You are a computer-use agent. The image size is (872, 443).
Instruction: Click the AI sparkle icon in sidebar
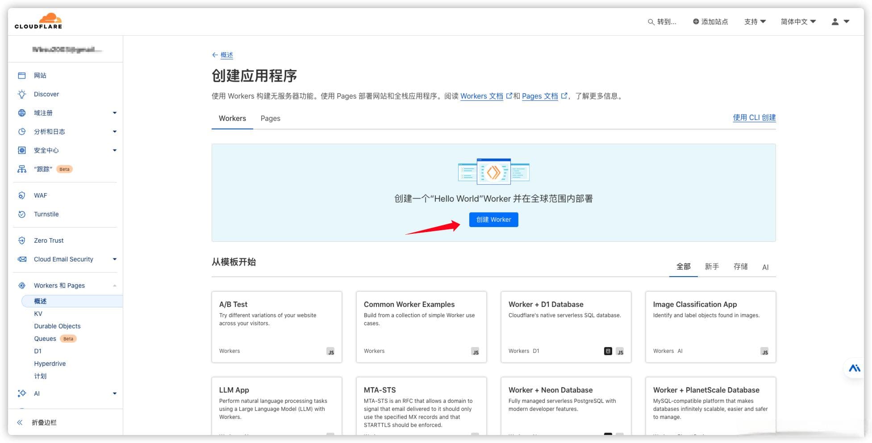coord(21,393)
